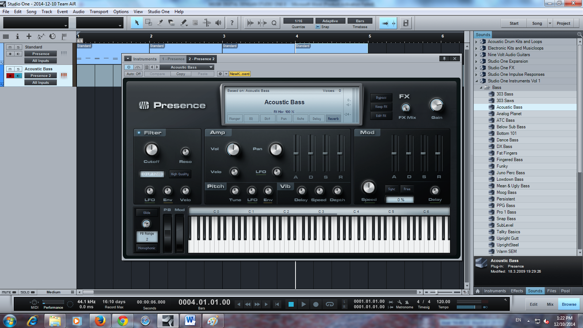Open Firefox from the taskbar
The height and width of the screenshot is (328, 583).
point(100,321)
